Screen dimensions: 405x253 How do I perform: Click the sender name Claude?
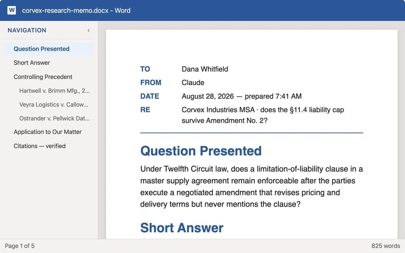point(193,83)
